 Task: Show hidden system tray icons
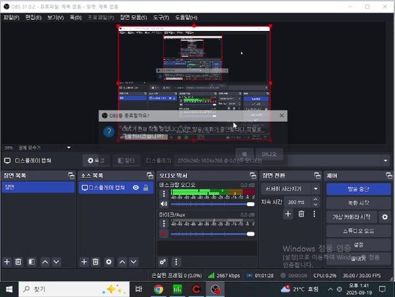(330, 290)
